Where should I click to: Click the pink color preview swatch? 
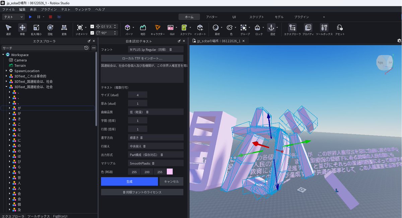coord(170,171)
